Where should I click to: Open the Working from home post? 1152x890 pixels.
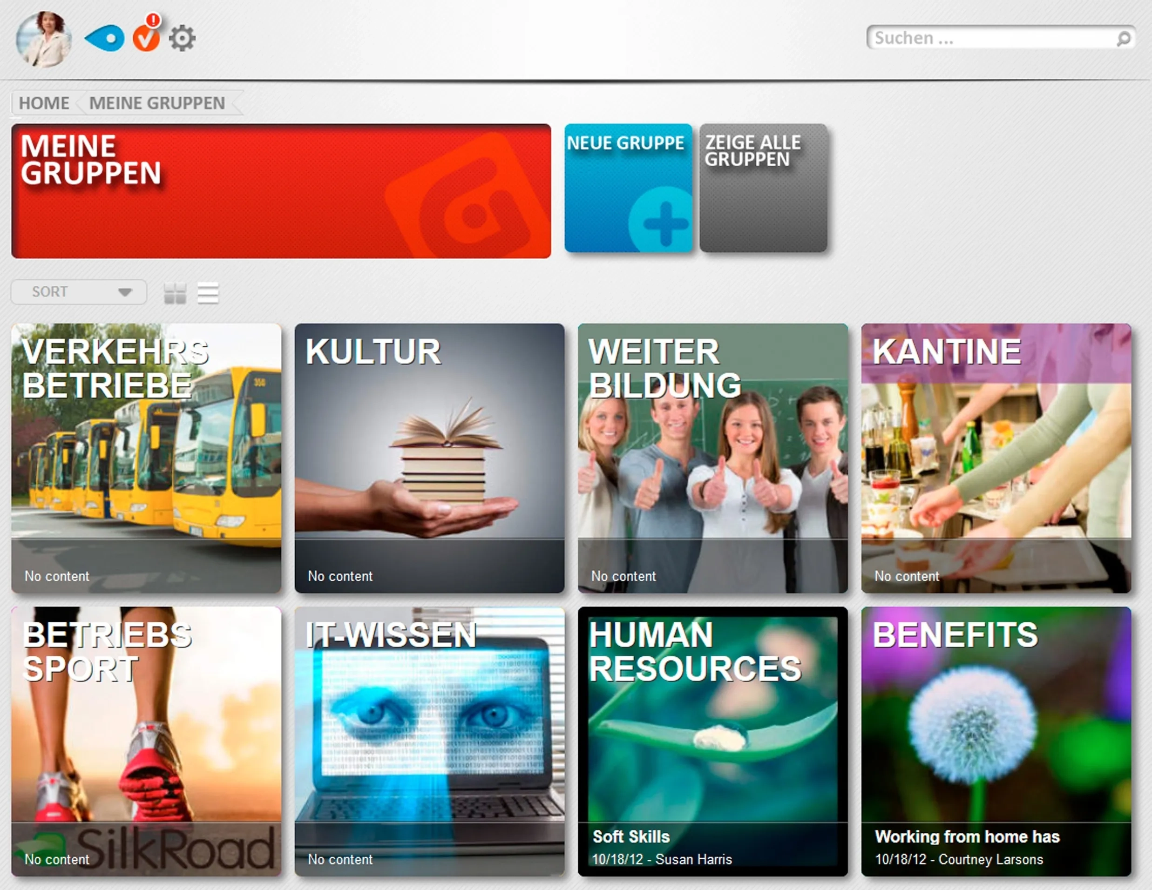coord(967,837)
